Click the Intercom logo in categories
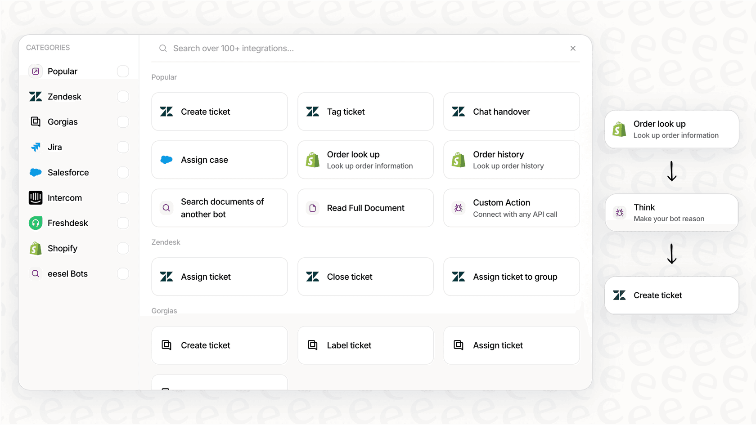Screen dimensions: 756x425 36,198
